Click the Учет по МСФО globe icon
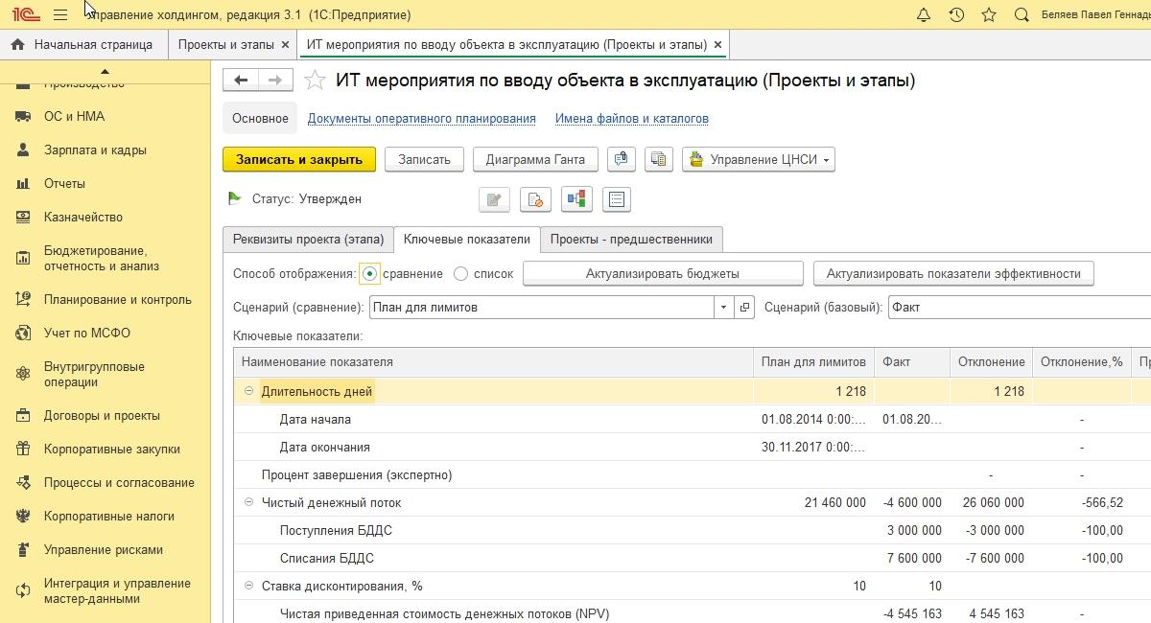The height and width of the screenshot is (623, 1151). click(x=24, y=333)
